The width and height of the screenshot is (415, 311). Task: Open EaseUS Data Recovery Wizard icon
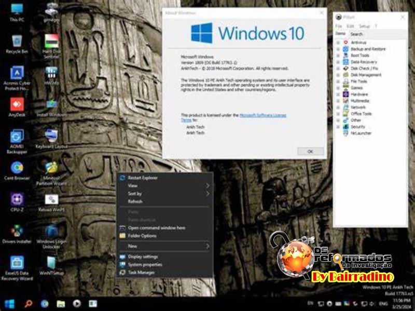click(17, 268)
